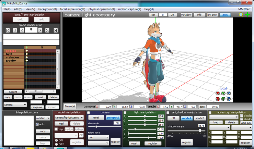Click the red X move axis icon
This screenshot has height=149, width=254.
(x=218, y=99)
